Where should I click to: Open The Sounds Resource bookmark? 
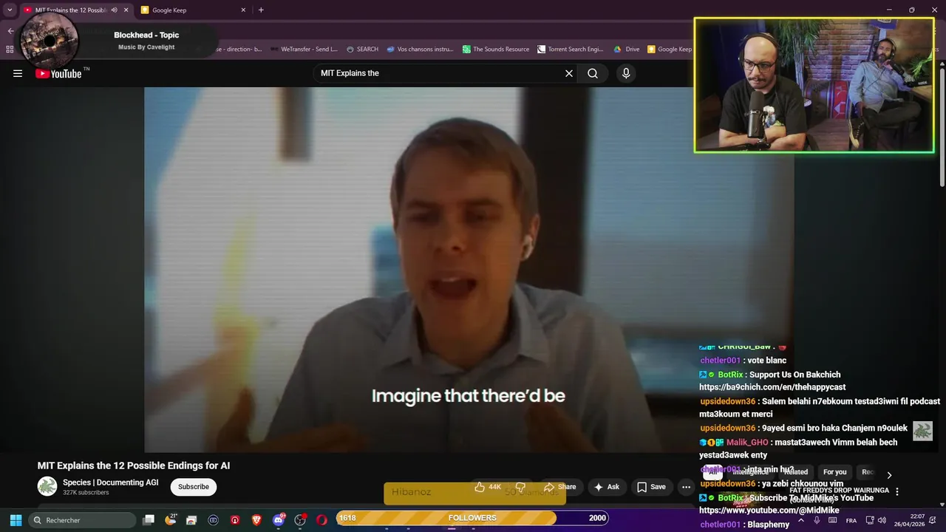pyautogui.click(x=496, y=50)
